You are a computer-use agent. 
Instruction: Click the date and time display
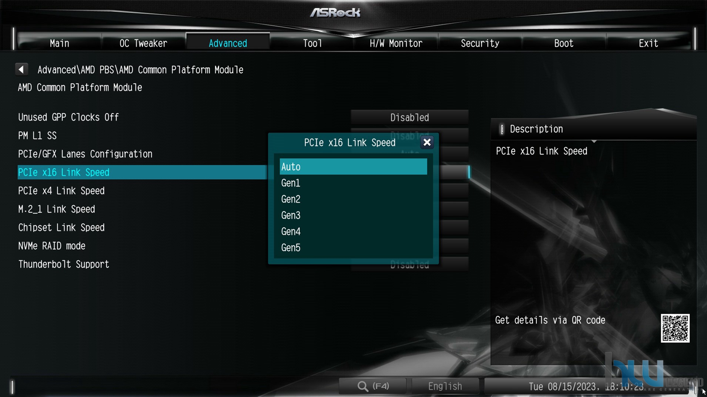point(586,387)
